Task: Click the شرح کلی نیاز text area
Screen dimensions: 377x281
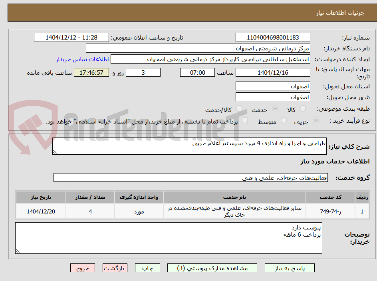Action: tap(189, 146)
